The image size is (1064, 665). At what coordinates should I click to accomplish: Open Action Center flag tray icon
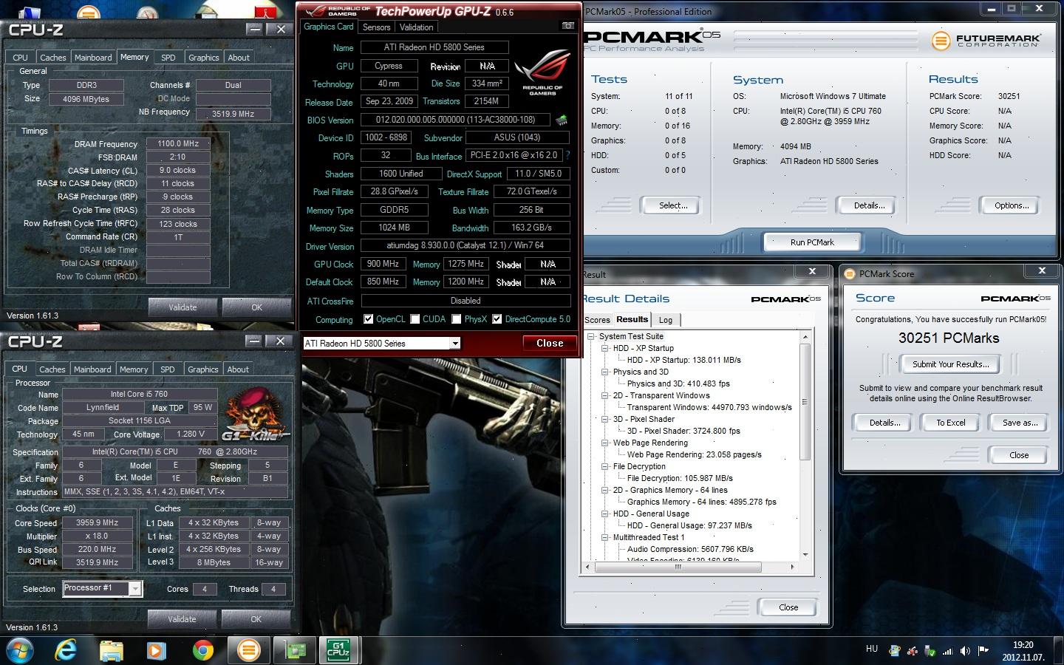[983, 651]
